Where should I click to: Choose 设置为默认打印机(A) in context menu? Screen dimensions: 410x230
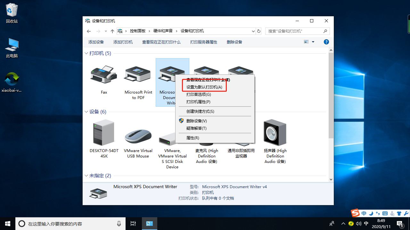pos(215,87)
